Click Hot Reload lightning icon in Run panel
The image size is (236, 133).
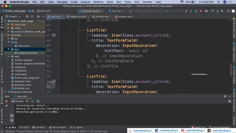pos(27,101)
